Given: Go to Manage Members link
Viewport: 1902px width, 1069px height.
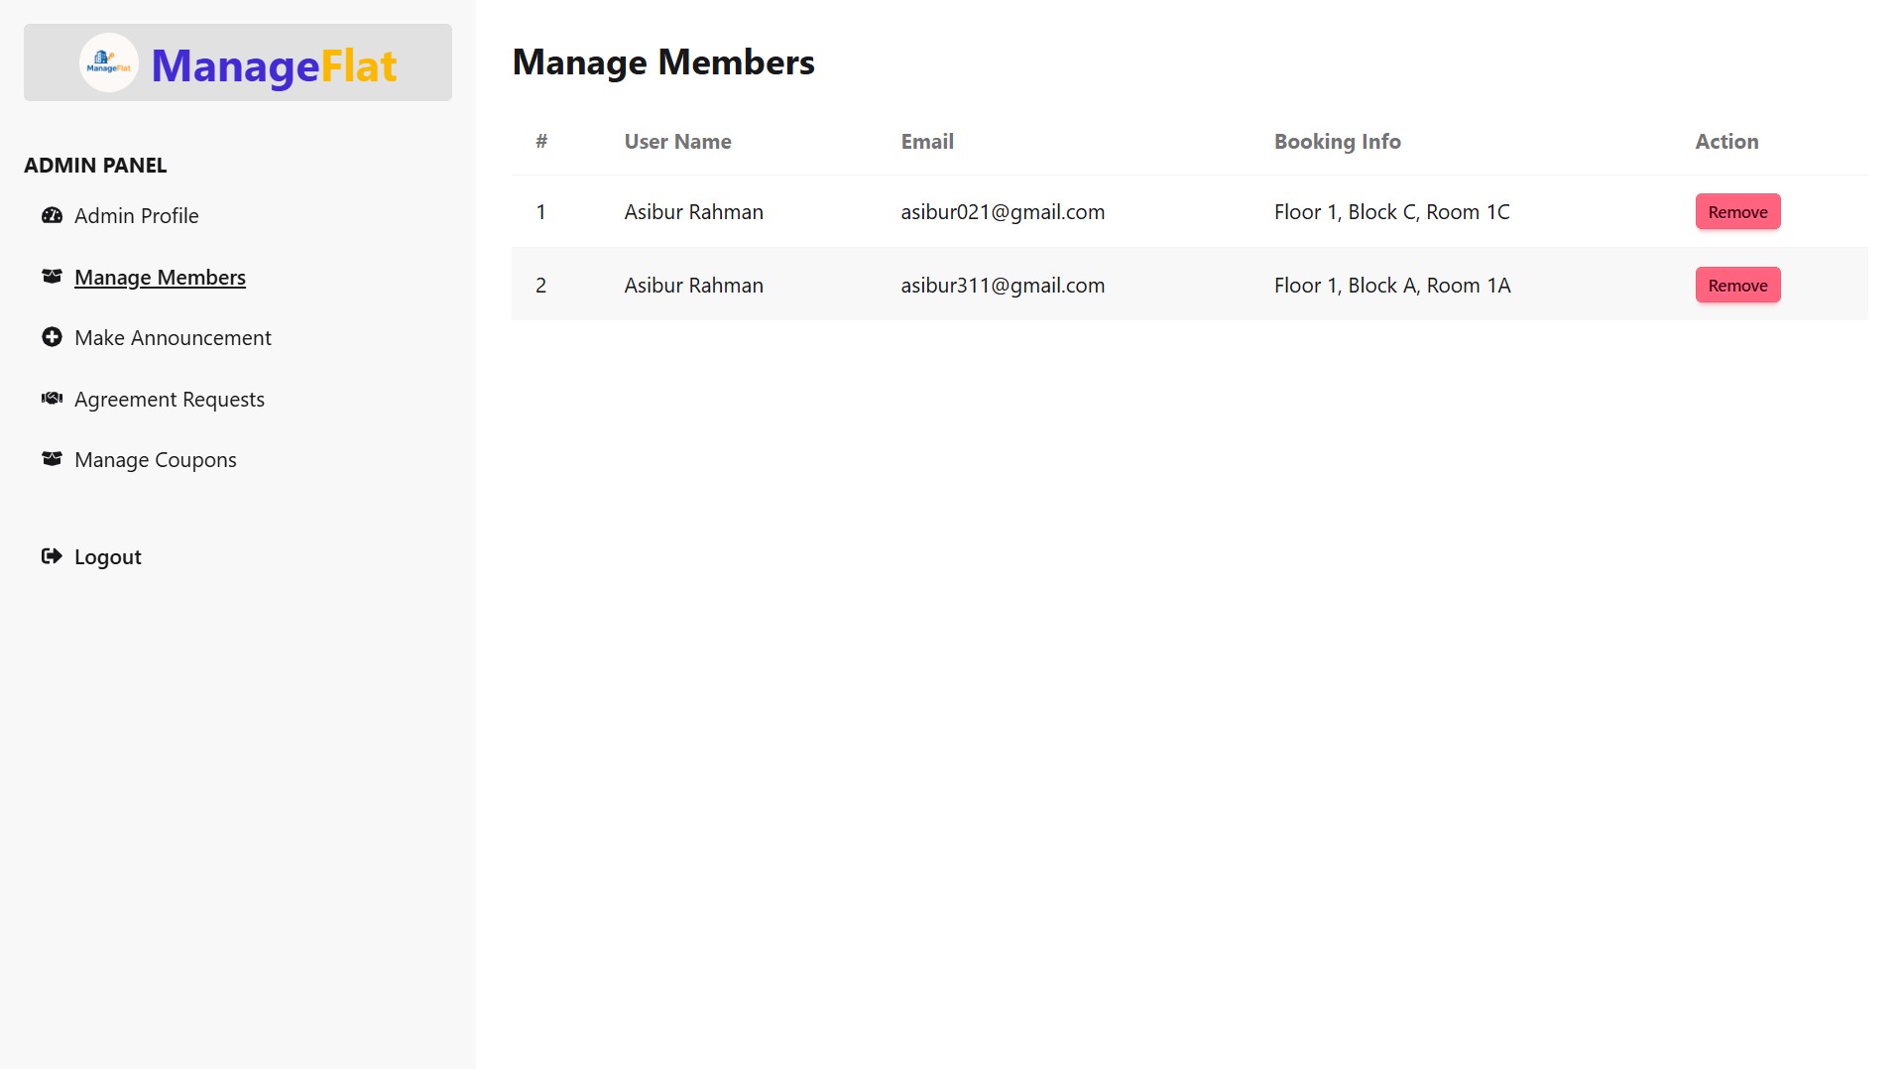Looking at the screenshot, I should coord(160,277).
